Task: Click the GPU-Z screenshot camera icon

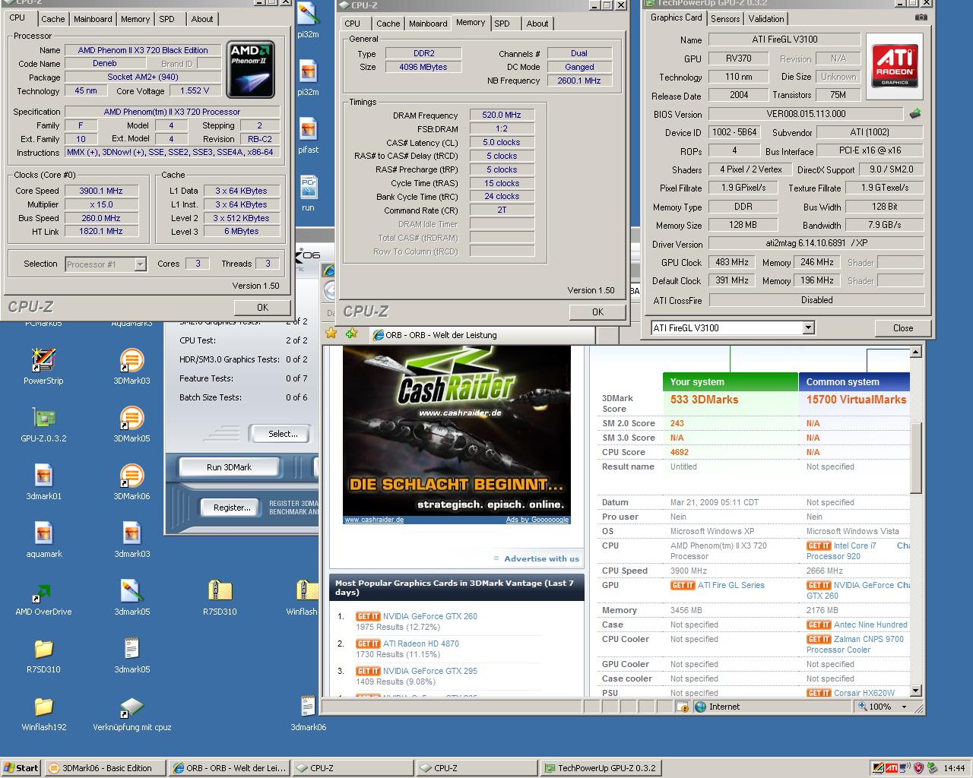Action: point(921,17)
